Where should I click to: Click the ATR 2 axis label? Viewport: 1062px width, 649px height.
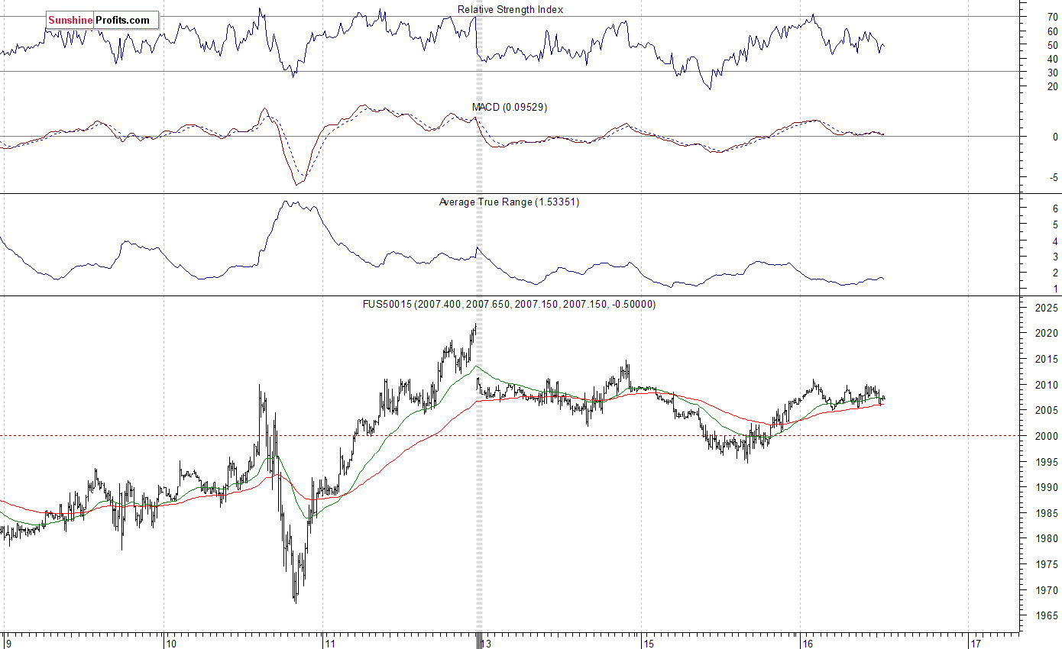1055,273
